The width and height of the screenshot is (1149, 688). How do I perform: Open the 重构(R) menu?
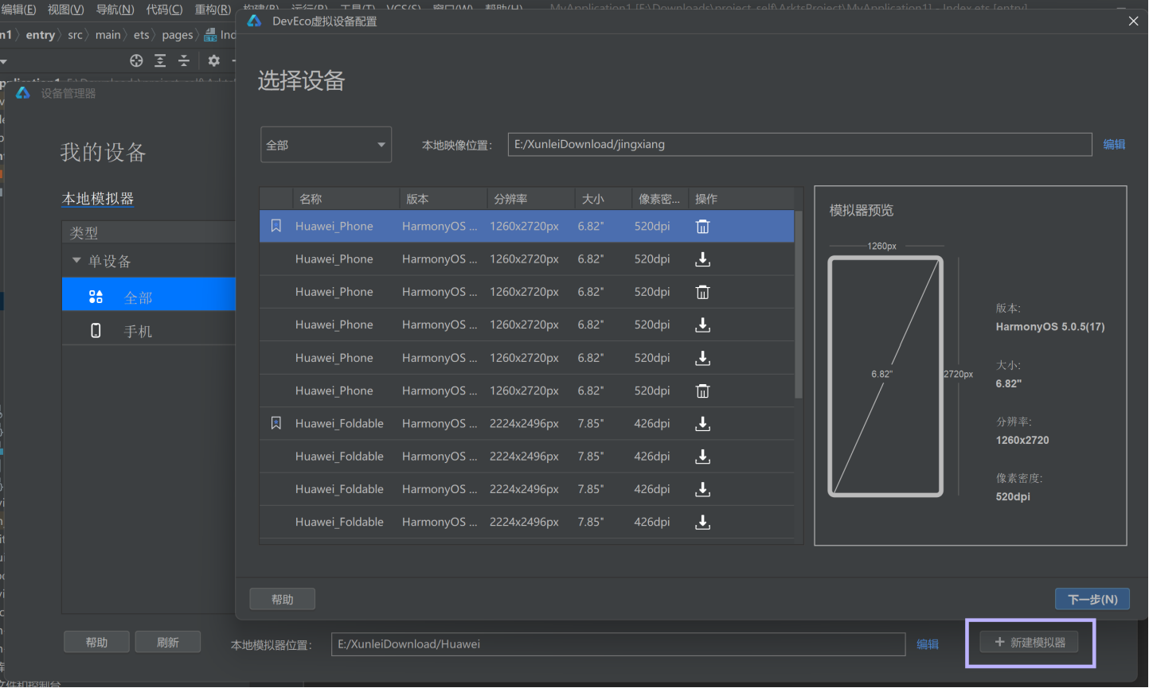tap(213, 9)
